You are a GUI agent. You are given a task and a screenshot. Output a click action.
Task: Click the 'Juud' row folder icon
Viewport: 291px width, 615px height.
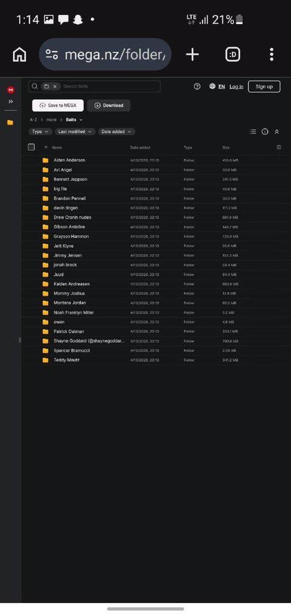[x=46, y=274]
